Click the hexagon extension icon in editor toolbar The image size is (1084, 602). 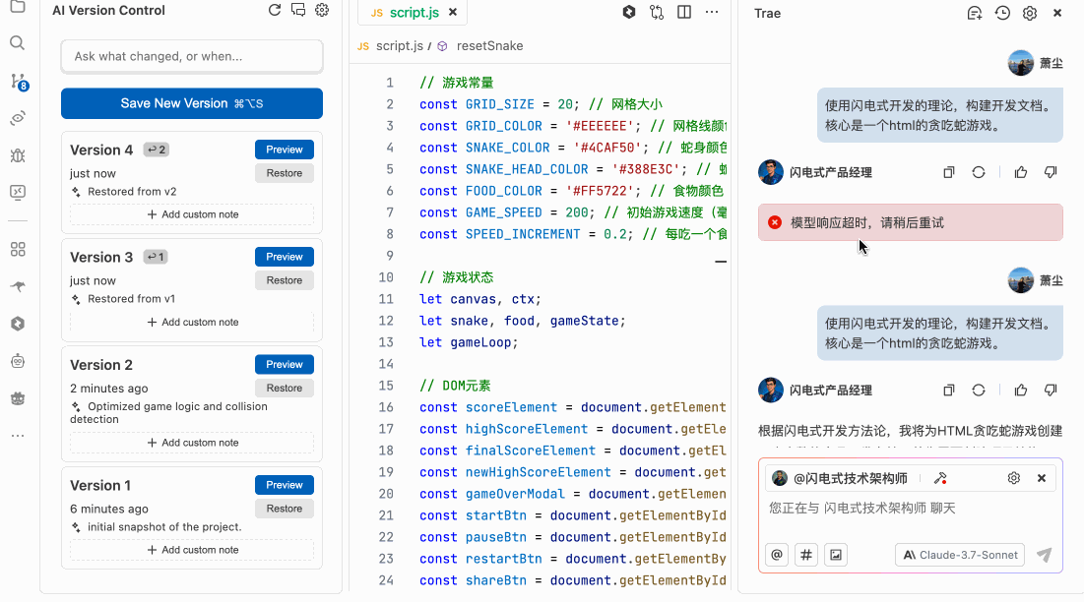click(x=629, y=12)
